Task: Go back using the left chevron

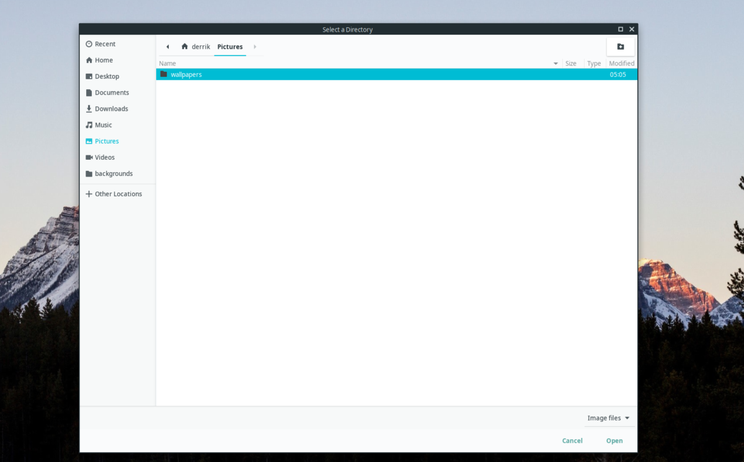Action: [x=167, y=46]
